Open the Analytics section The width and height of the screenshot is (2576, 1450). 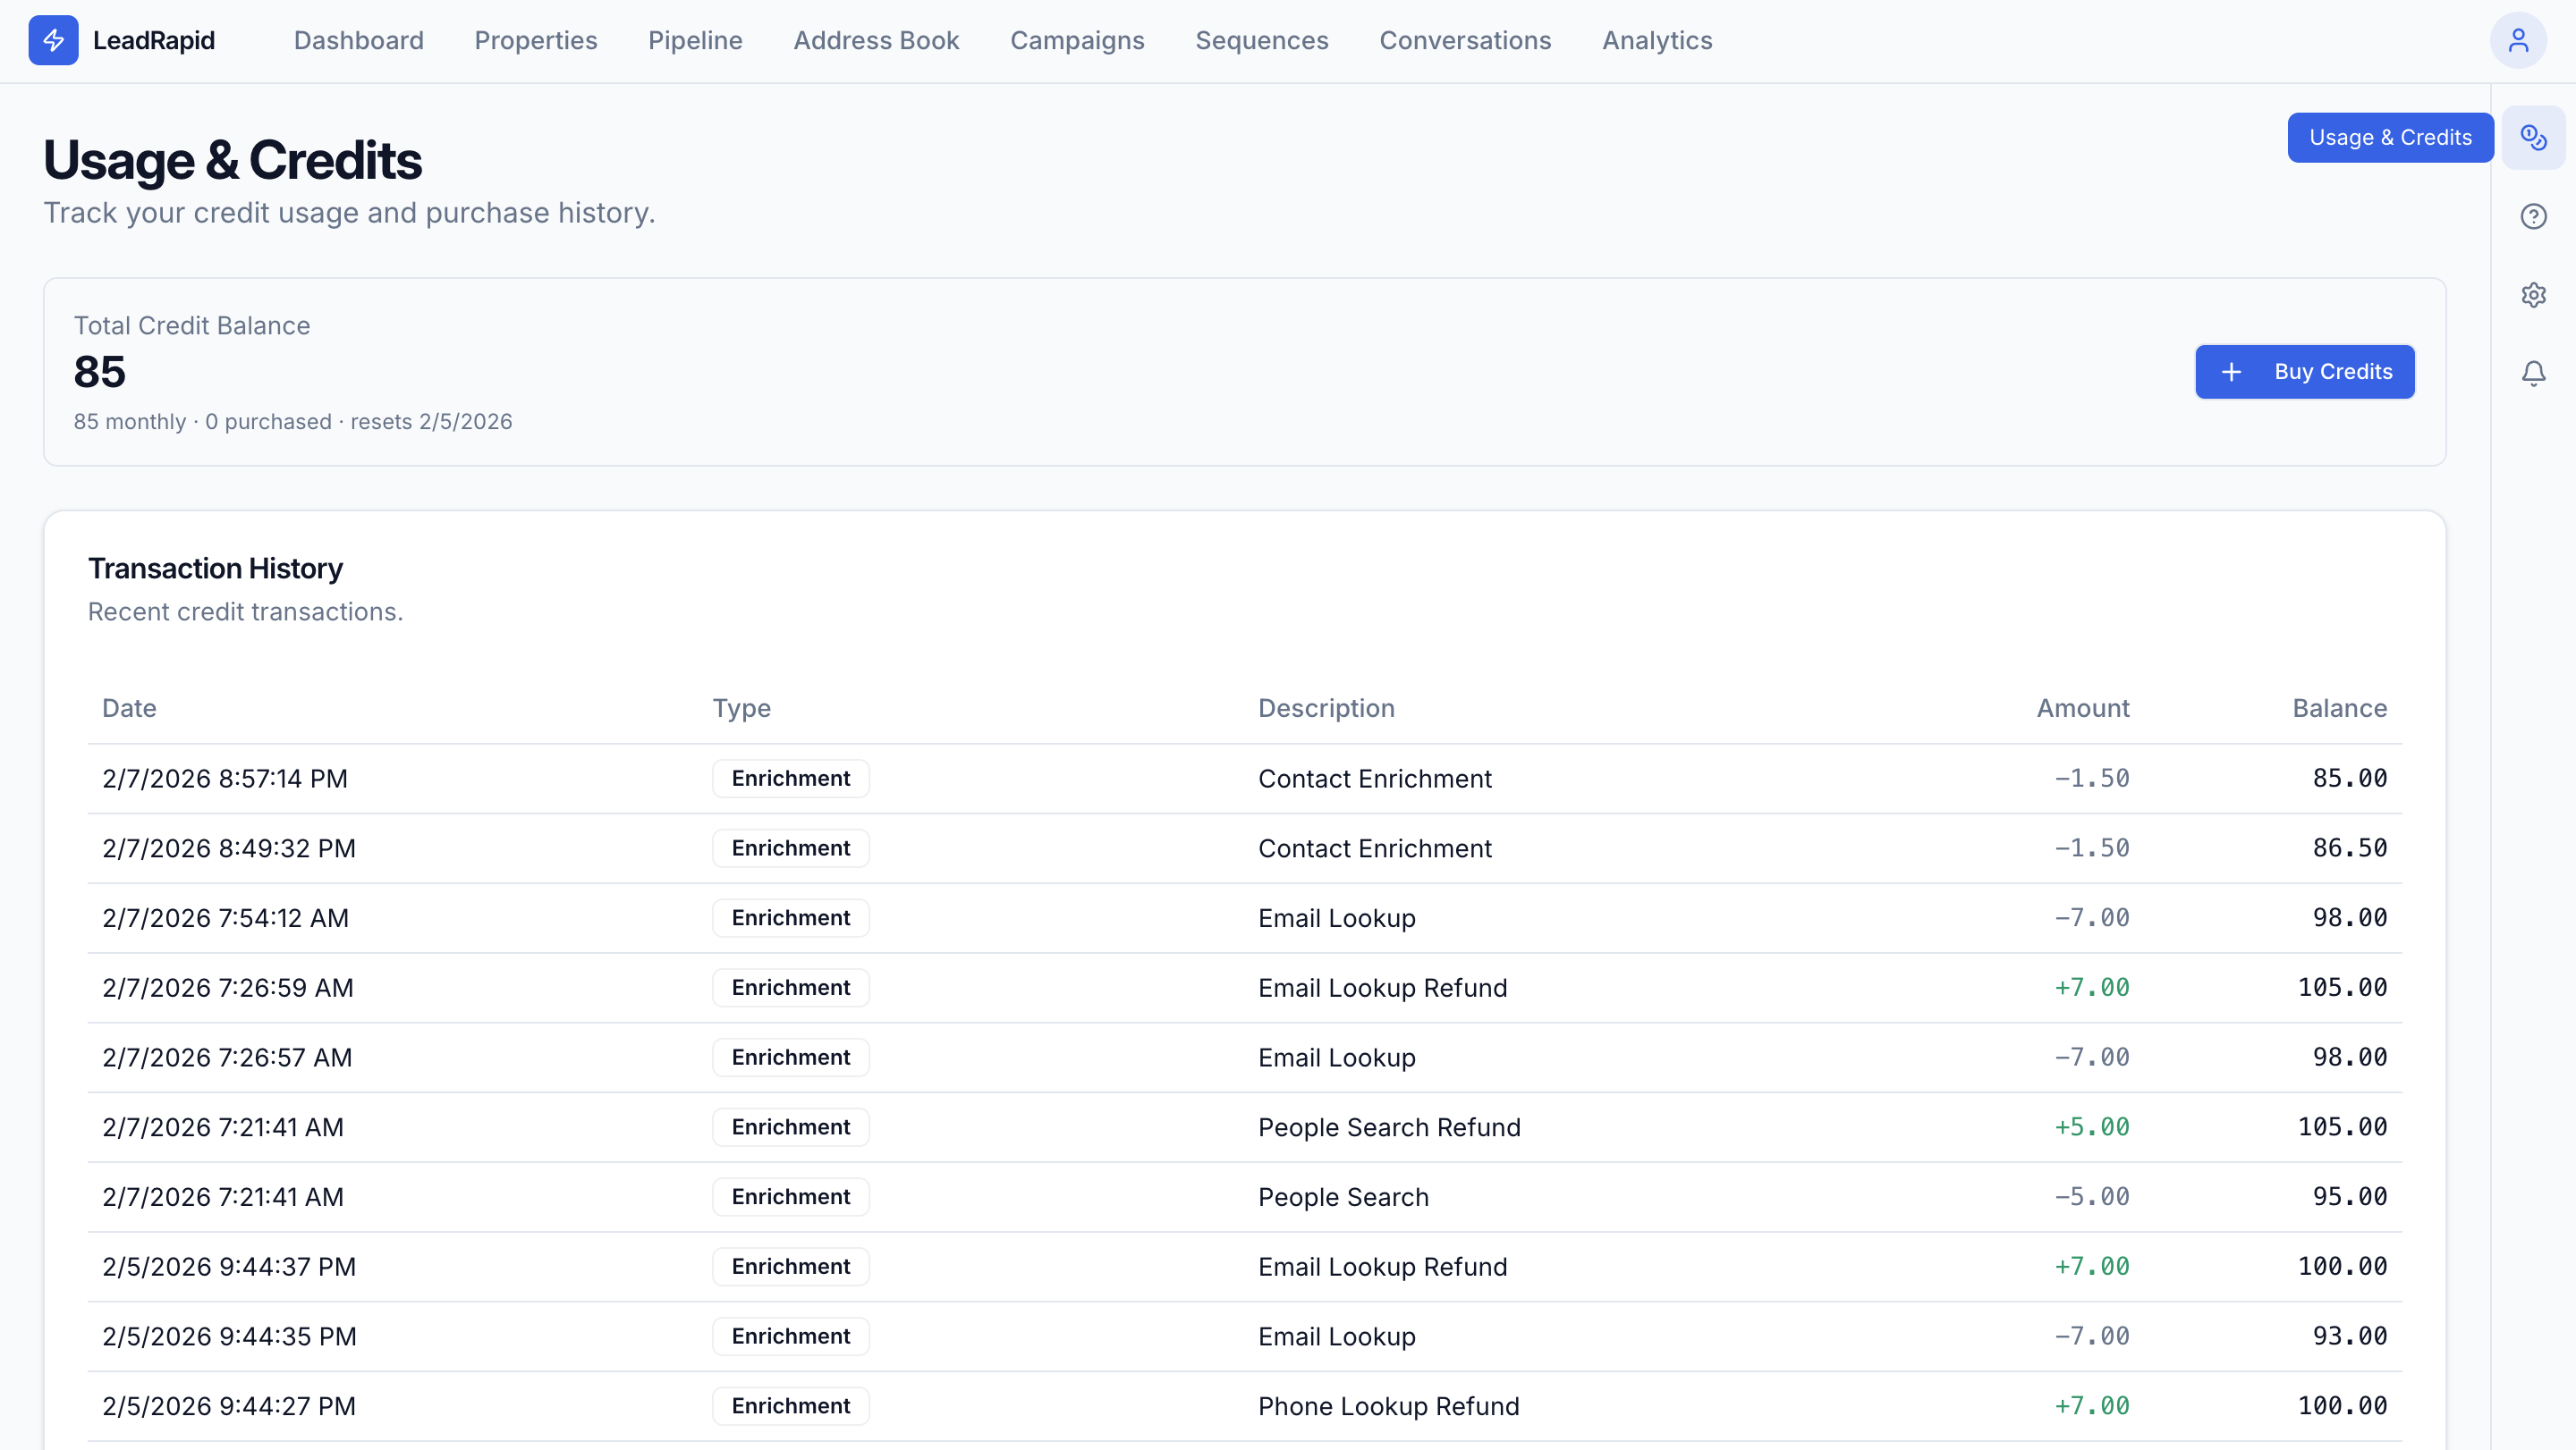pyautogui.click(x=1657, y=40)
